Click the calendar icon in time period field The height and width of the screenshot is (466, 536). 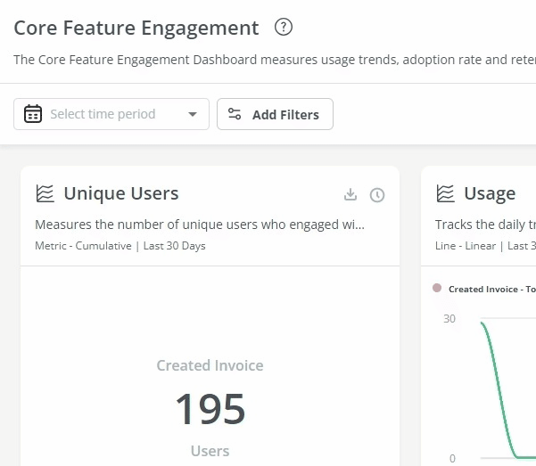pyautogui.click(x=33, y=114)
